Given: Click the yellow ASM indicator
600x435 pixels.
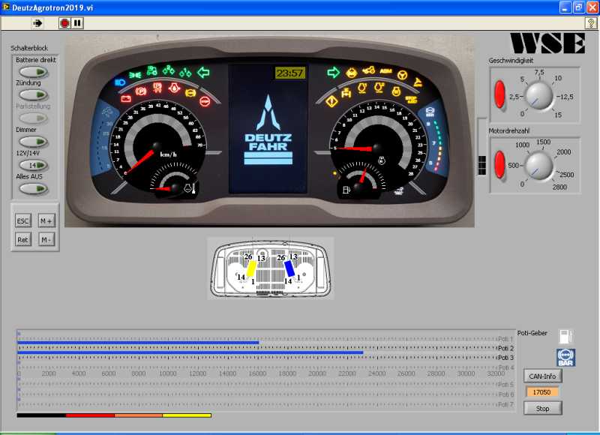Looking at the screenshot, I should [x=385, y=71].
